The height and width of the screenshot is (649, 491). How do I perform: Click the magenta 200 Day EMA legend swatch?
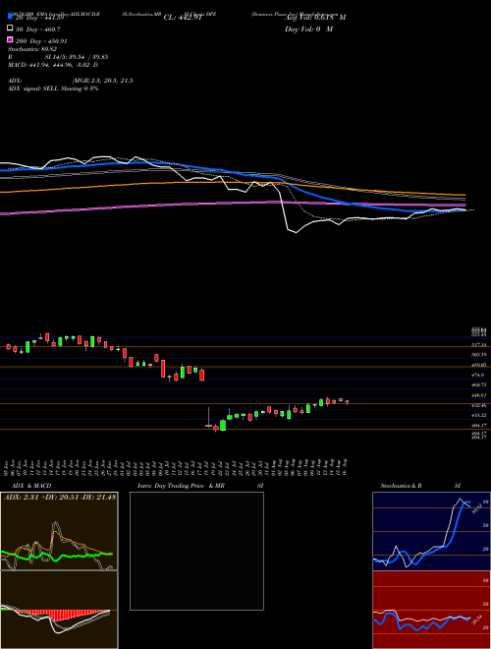pyautogui.click(x=10, y=39)
